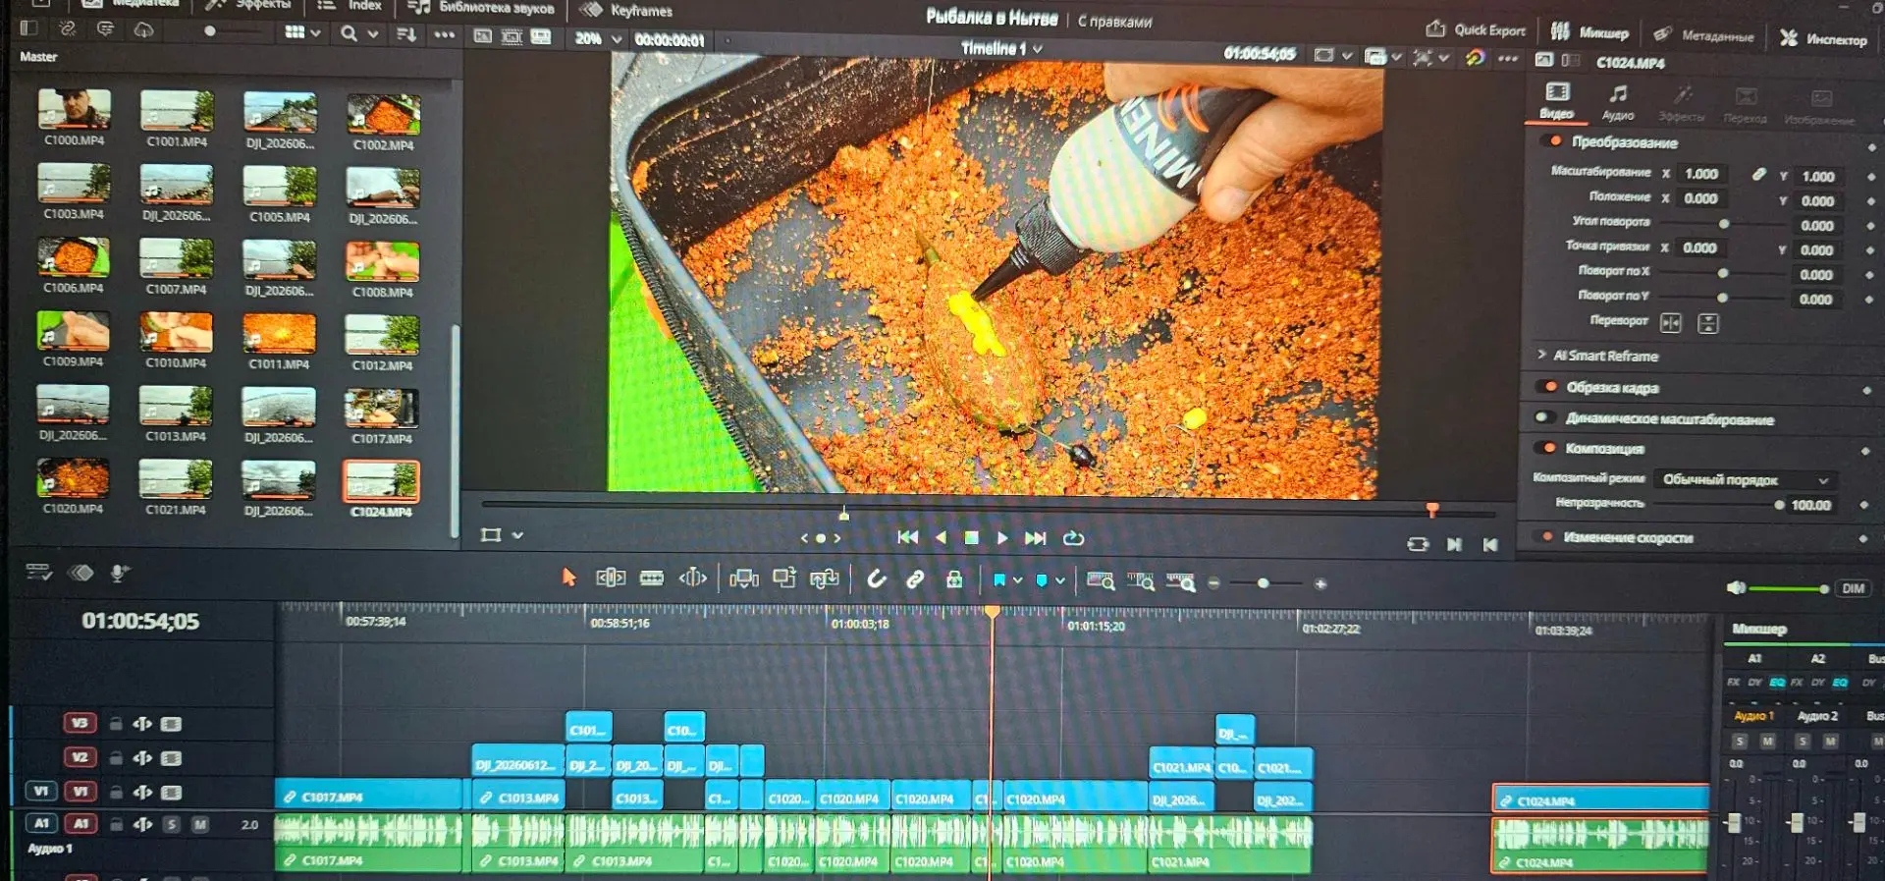Viewport: 1885px width, 881px height.
Task: Open the Композитный режим dropdown
Action: [x=1744, y=480]
